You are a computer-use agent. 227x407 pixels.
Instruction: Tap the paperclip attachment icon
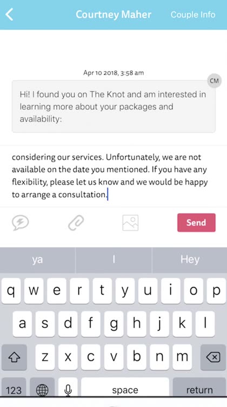(x=76, y=222)
